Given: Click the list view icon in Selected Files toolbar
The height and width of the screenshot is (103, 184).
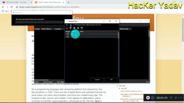Looking at the screenshot, I should pyautogui.click(x=78, y=28).
